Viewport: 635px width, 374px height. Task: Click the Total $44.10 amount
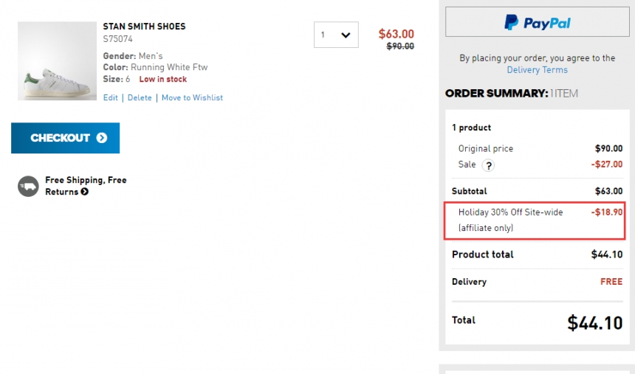point(594,322)
